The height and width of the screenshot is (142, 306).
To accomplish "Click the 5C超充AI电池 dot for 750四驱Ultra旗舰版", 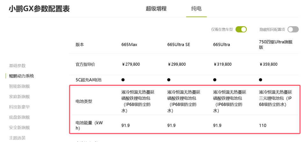I will click(260, 80).
